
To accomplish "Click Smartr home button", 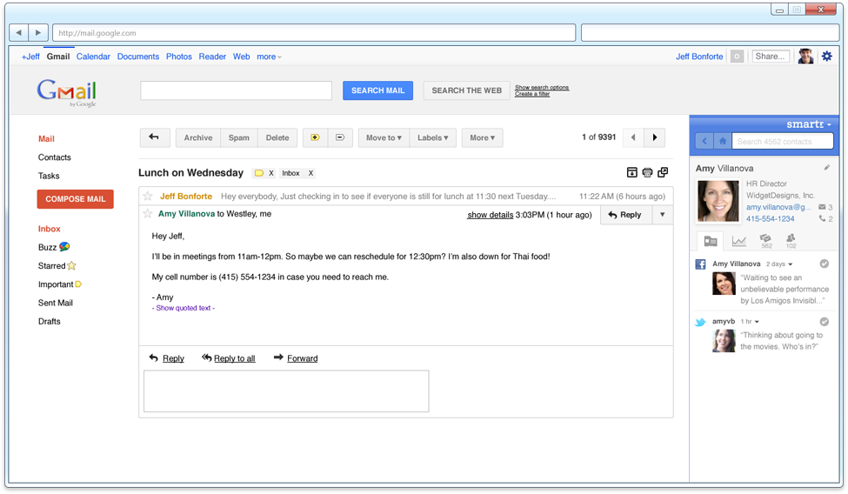I will 723,141.
